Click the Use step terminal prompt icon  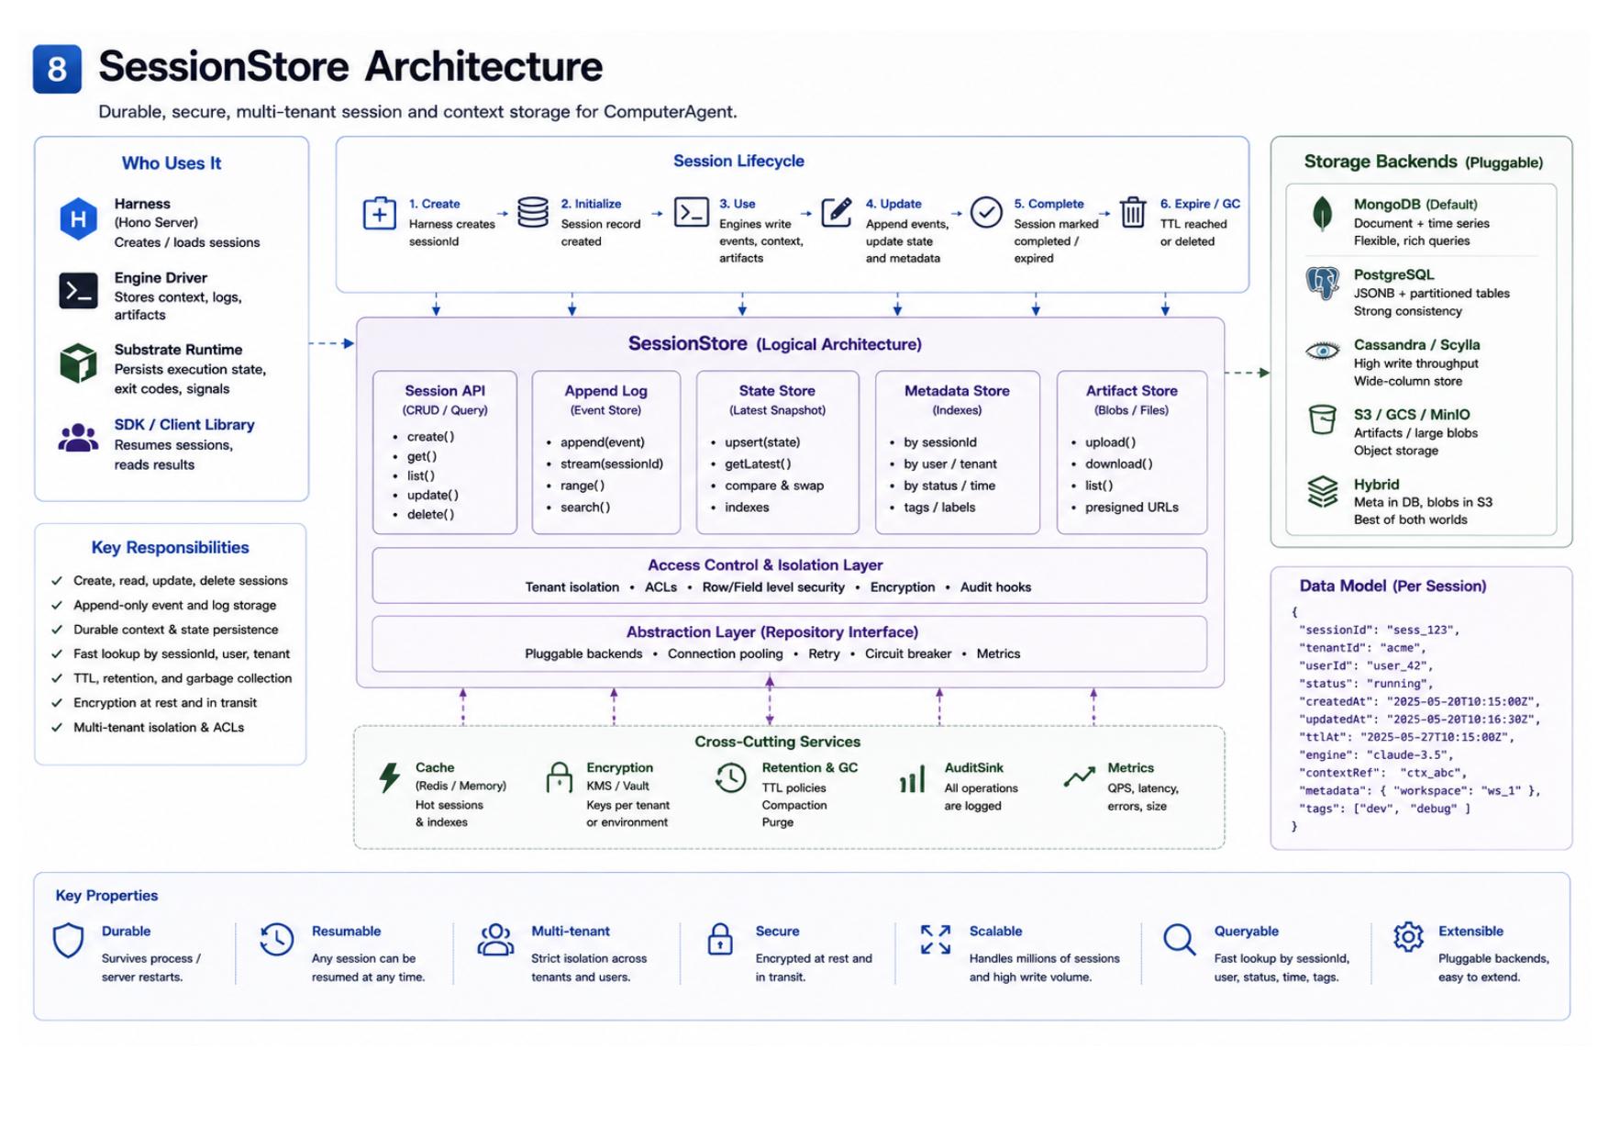pos(691,212)
